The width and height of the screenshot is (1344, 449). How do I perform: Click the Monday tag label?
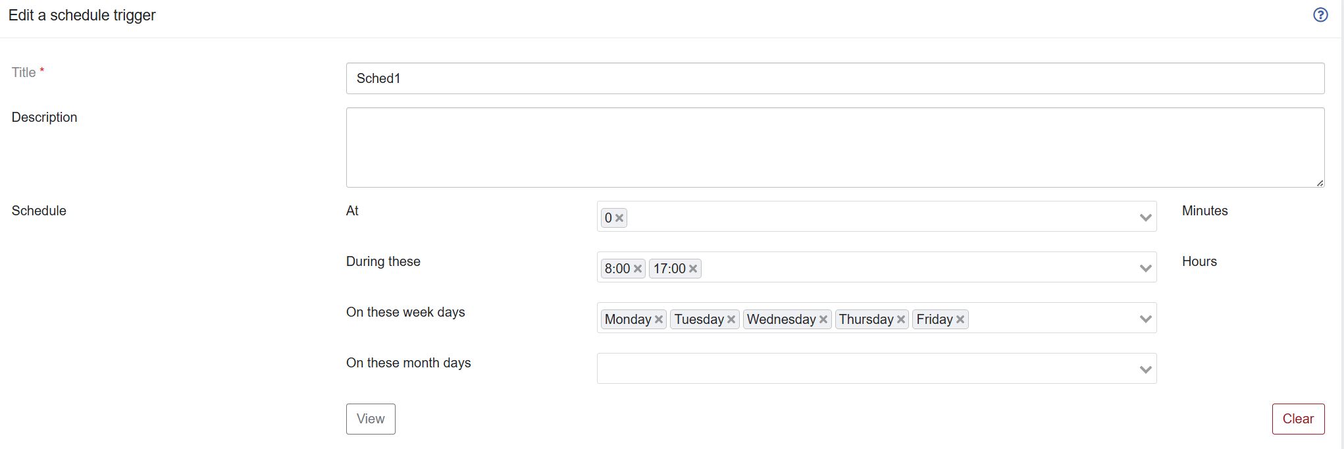point(628,319)
